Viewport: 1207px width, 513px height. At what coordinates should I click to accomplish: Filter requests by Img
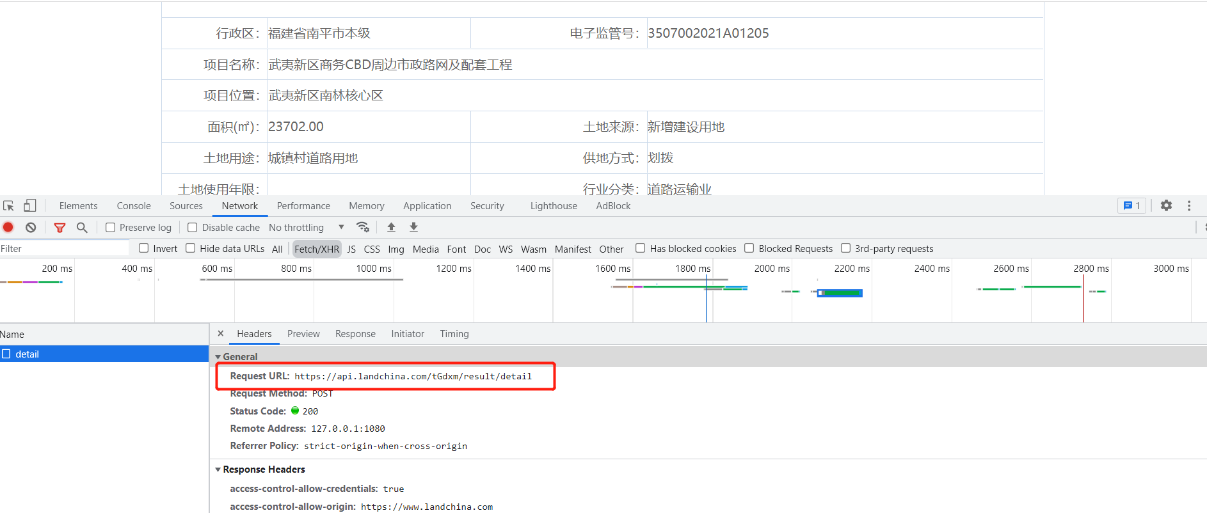tap(396, 249)
